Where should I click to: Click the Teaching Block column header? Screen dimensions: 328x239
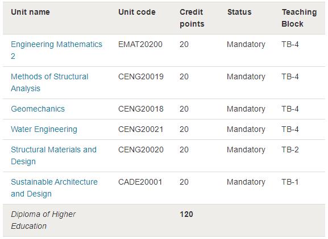[299, 18]
